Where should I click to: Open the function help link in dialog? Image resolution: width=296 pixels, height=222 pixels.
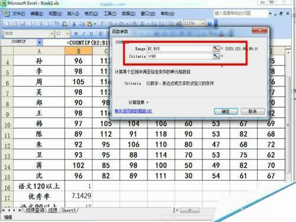pyautogui.click(x=133, y=111)
